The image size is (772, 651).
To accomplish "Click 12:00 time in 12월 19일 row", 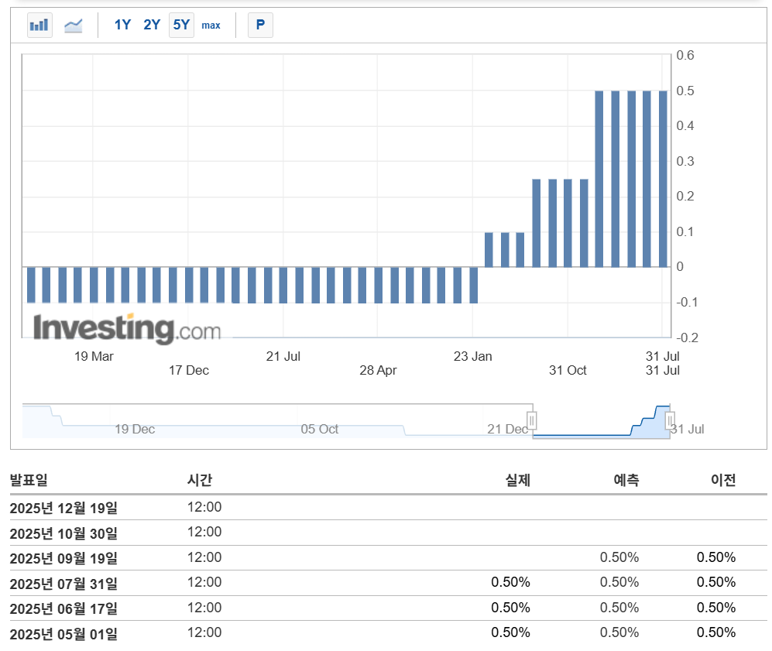I will pos(204,507).
